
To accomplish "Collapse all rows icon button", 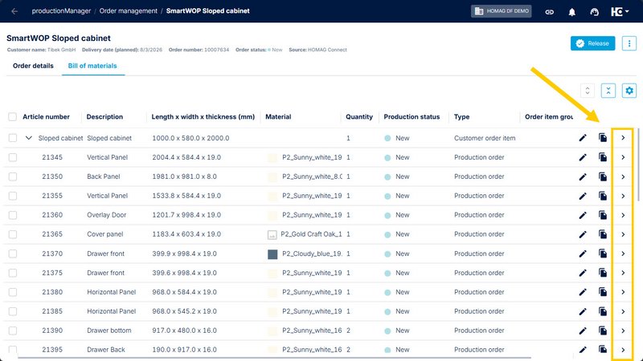I will 608,91.
